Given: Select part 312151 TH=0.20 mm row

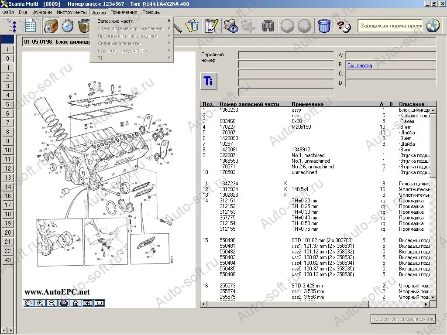Looking at the screenshot, I should [x=316, y=201].
